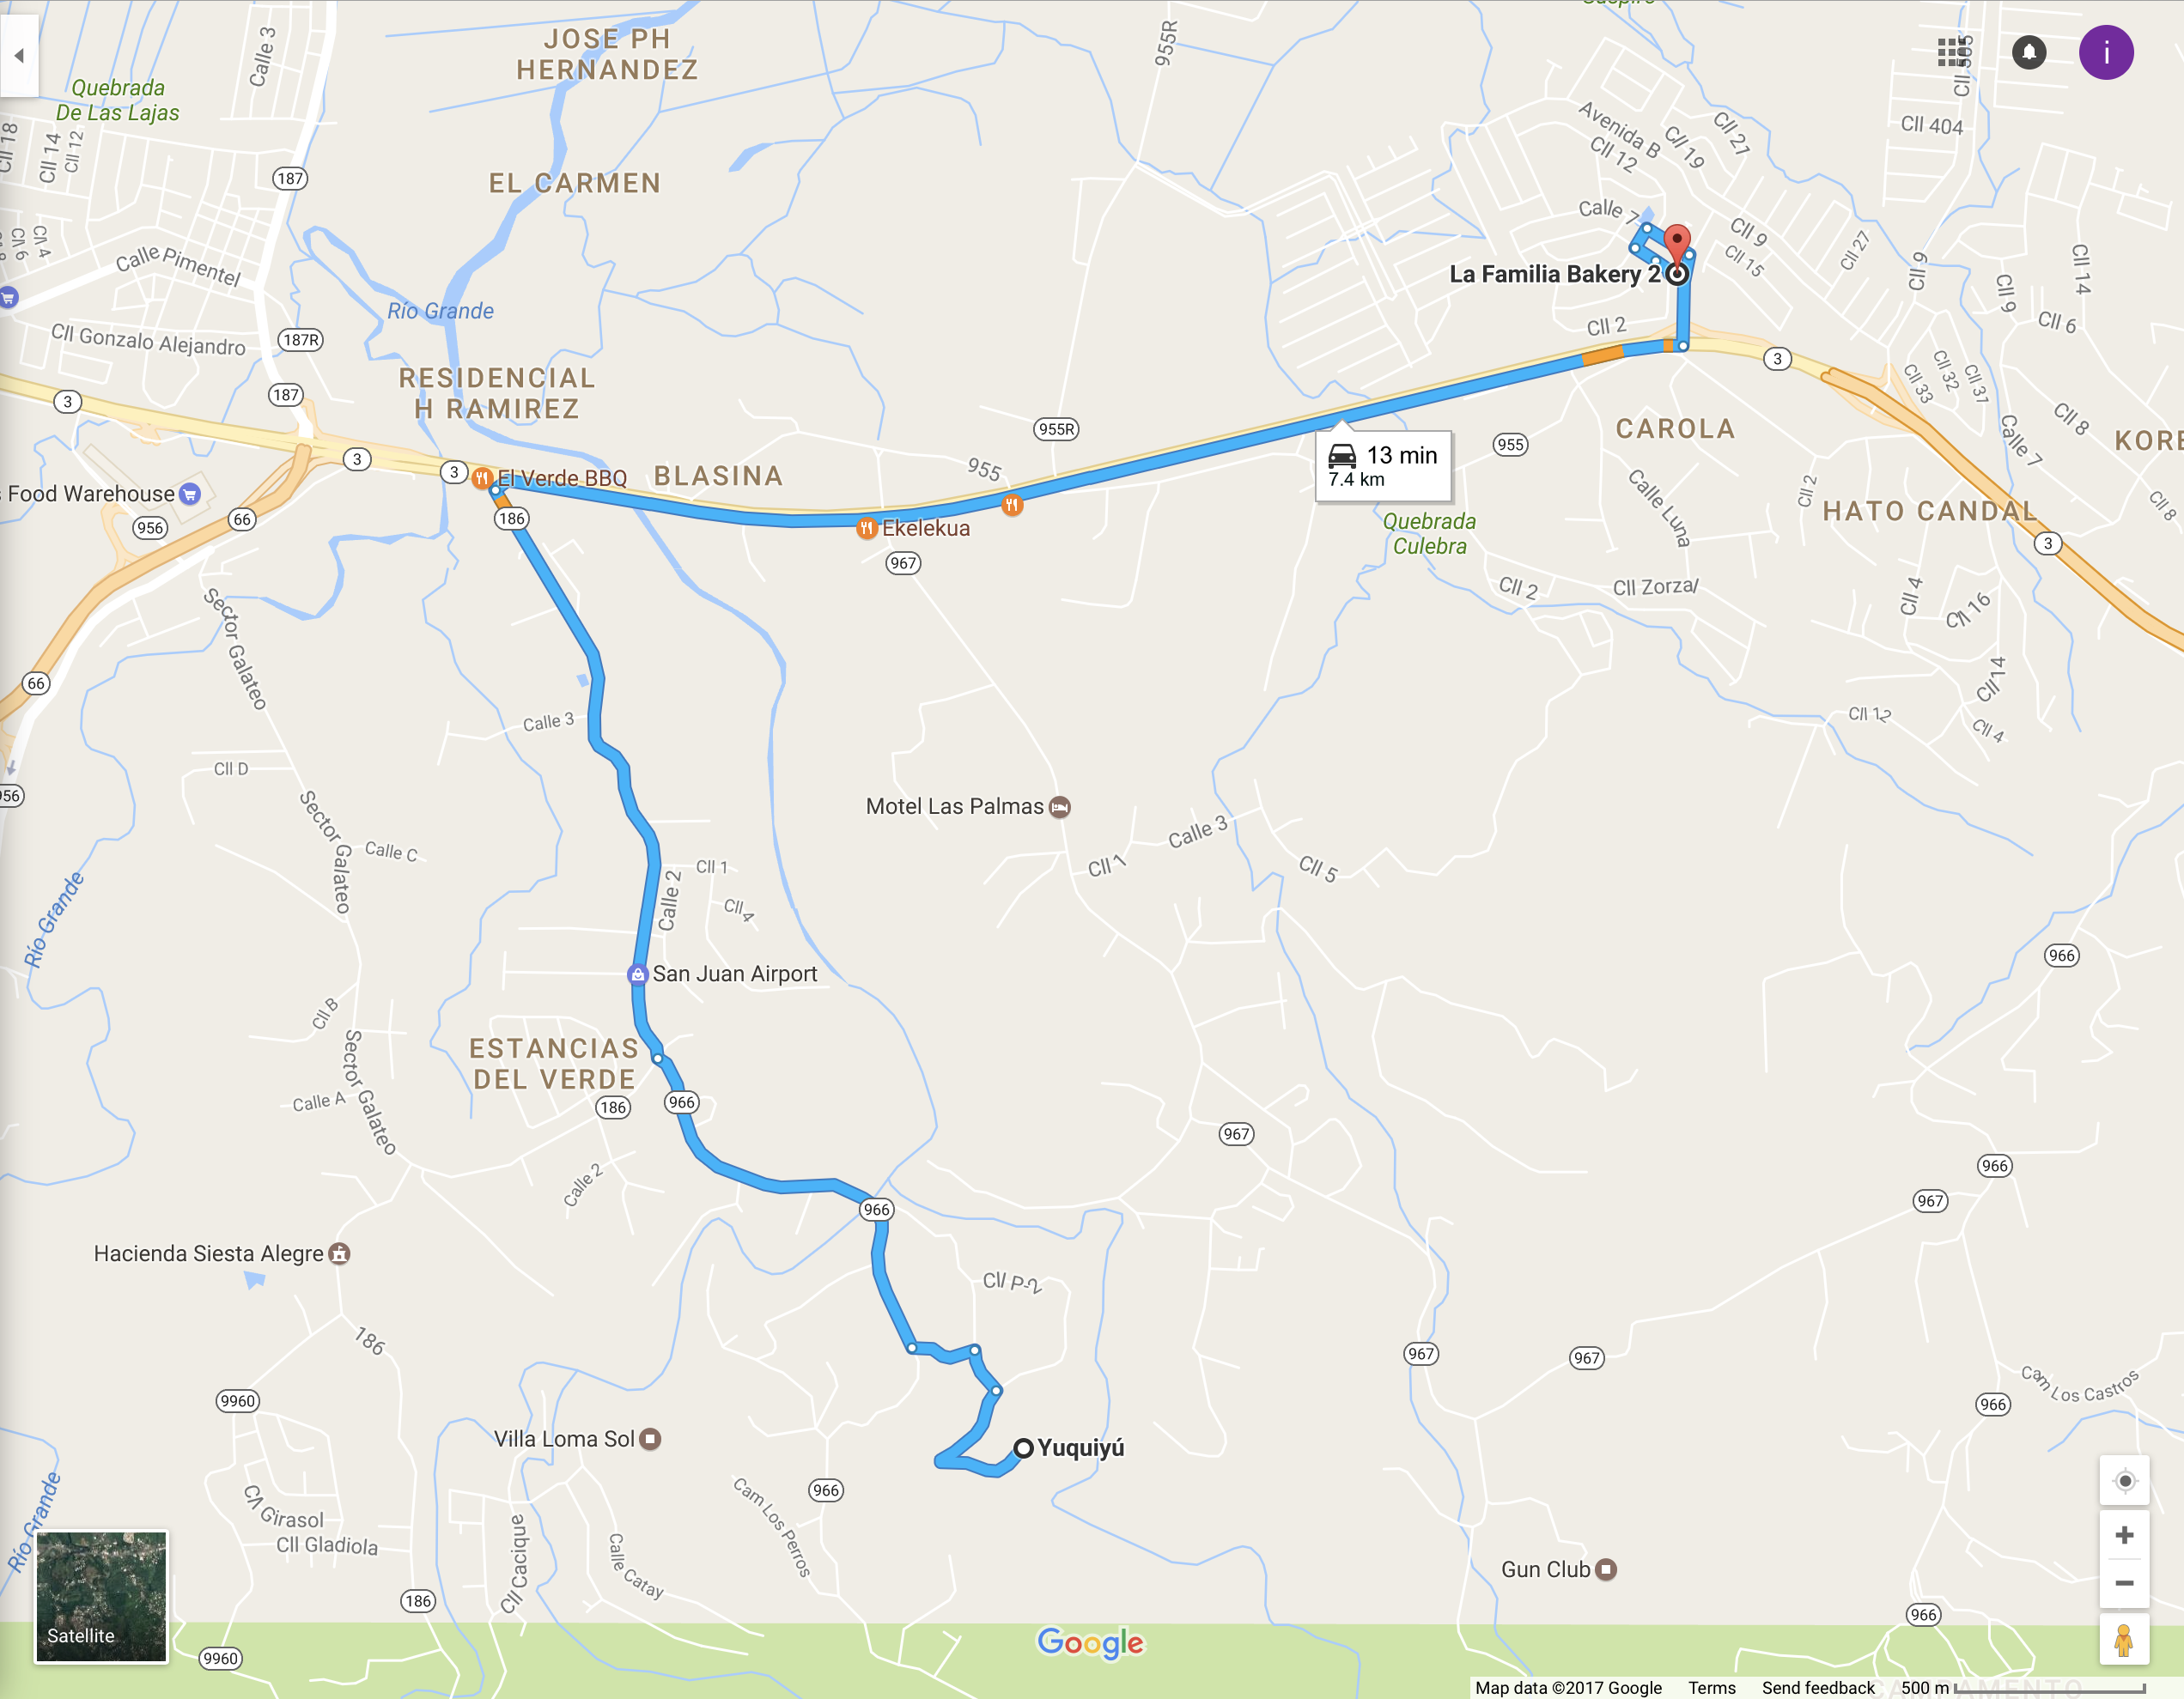Zoom out with the minus button
Screen dimensions: 2184x1699
2125,1583
